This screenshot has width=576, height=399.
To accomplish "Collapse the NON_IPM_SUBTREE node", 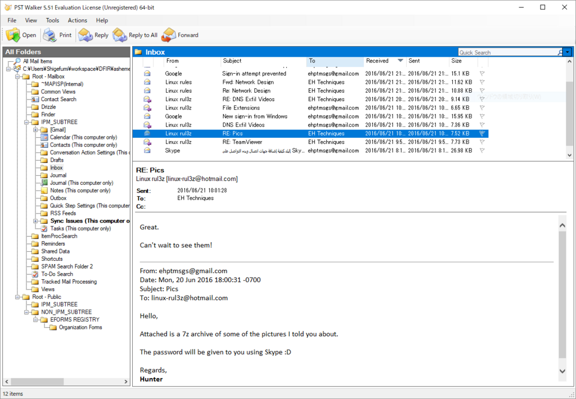I will [26, 312].
